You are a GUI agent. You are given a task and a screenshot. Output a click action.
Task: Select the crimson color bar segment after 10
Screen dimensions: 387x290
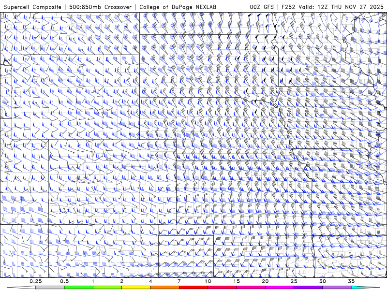point(222,288)
